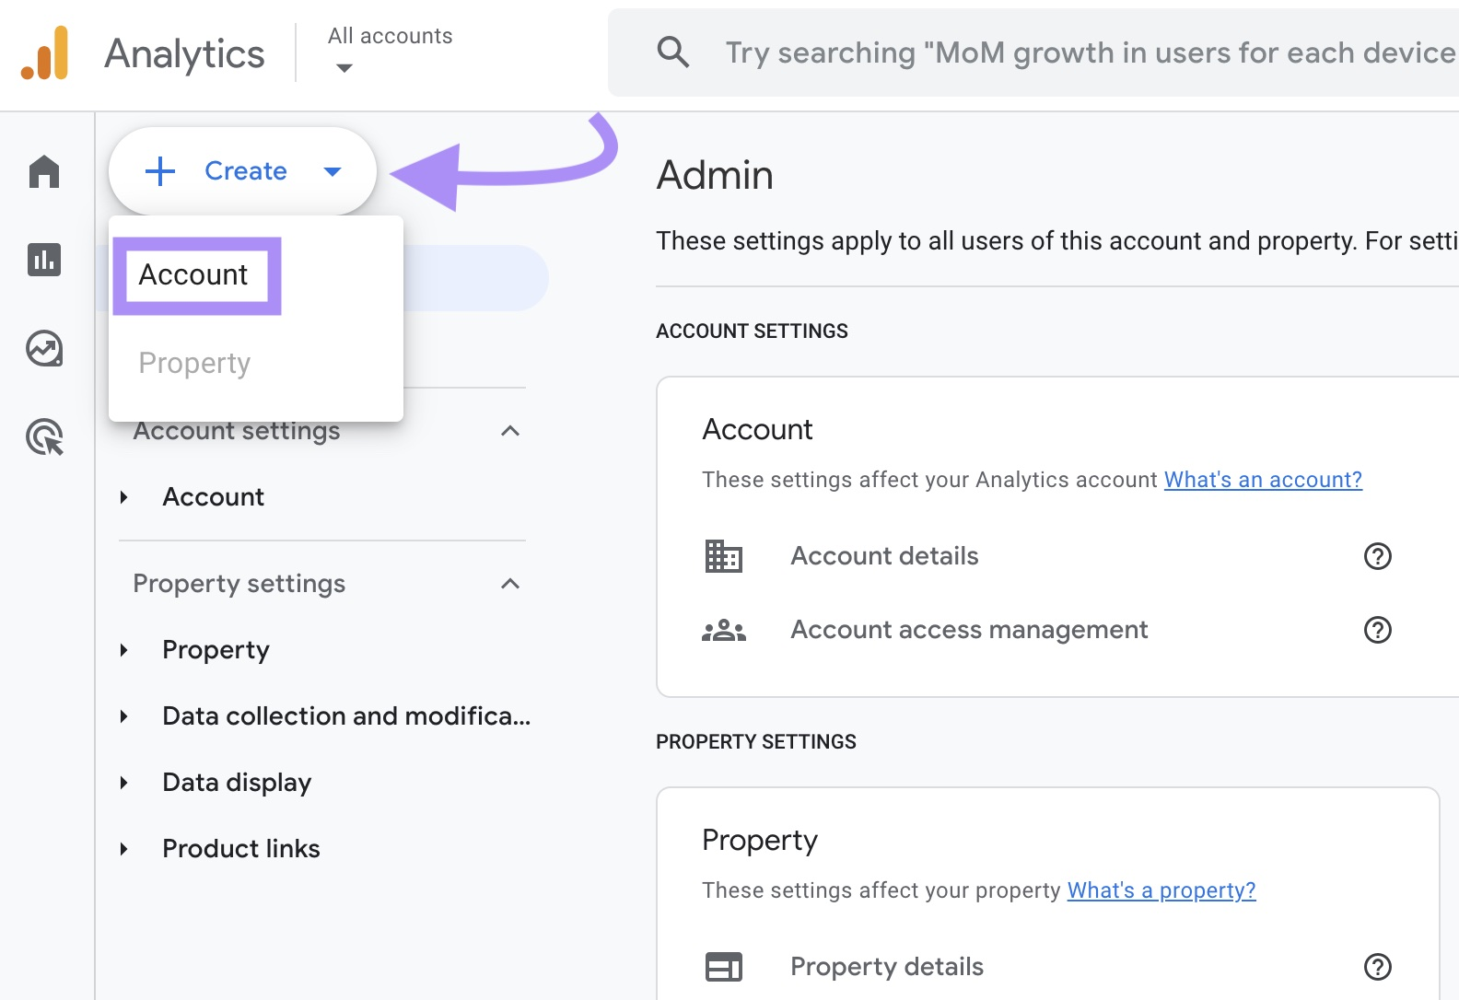Open the All accounts dropdown

(390, 51)
